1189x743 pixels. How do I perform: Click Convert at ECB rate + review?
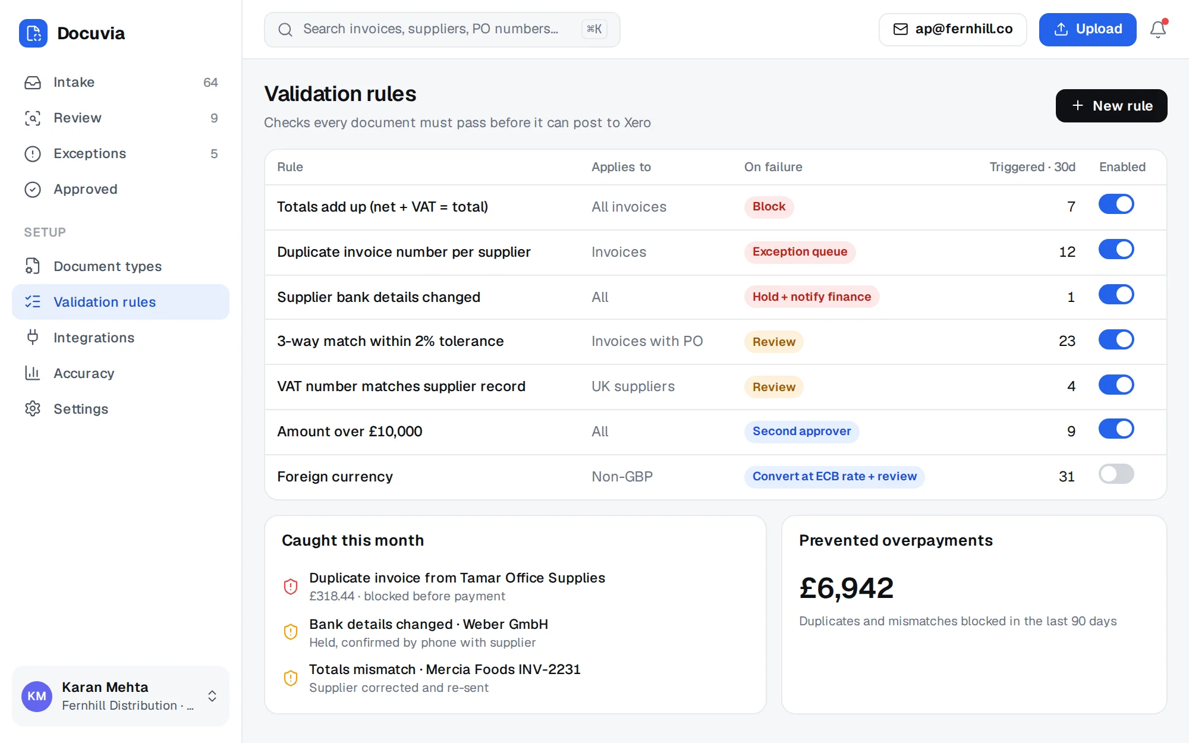click(834, 477)
